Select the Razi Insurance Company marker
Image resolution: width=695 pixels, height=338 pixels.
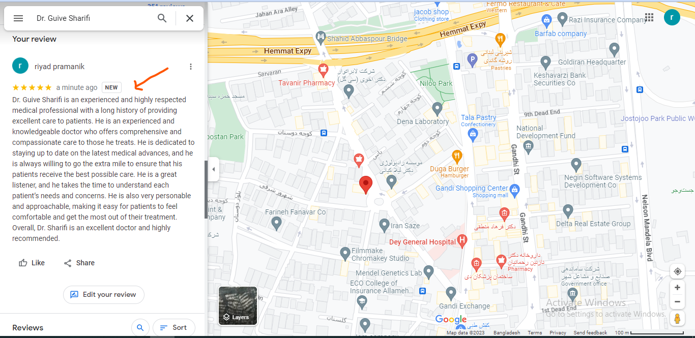coord(562,19)
